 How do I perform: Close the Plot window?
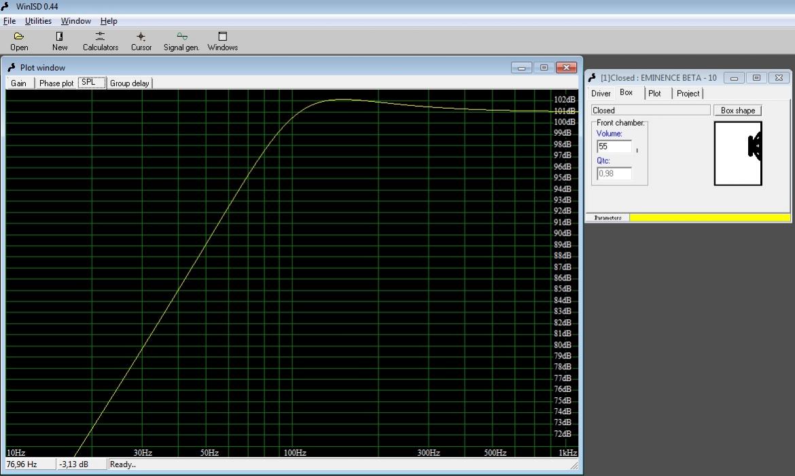566,67
